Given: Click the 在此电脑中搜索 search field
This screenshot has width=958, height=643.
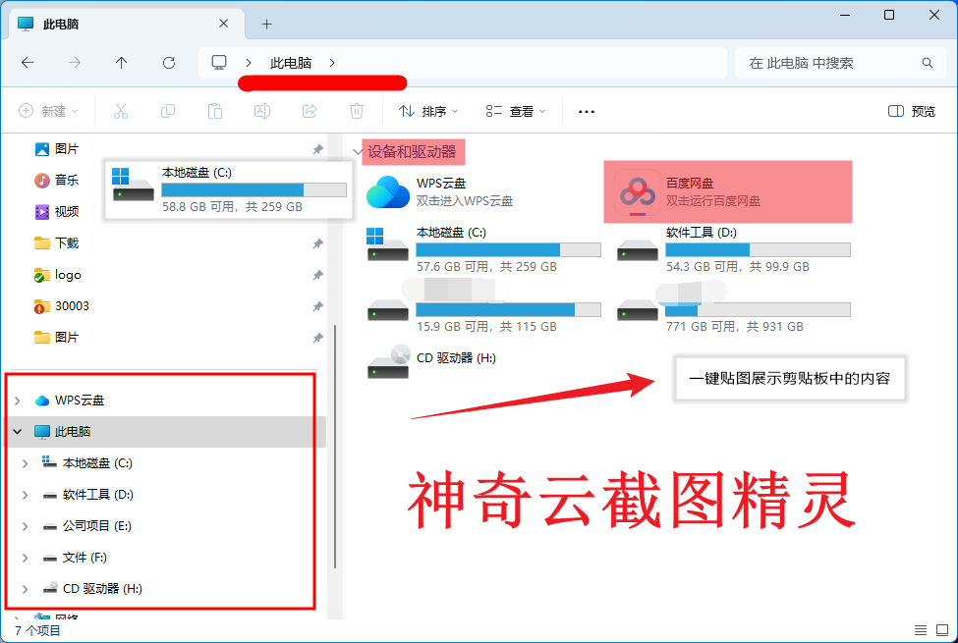Looking at the screenshot, I should coord(830,63).
